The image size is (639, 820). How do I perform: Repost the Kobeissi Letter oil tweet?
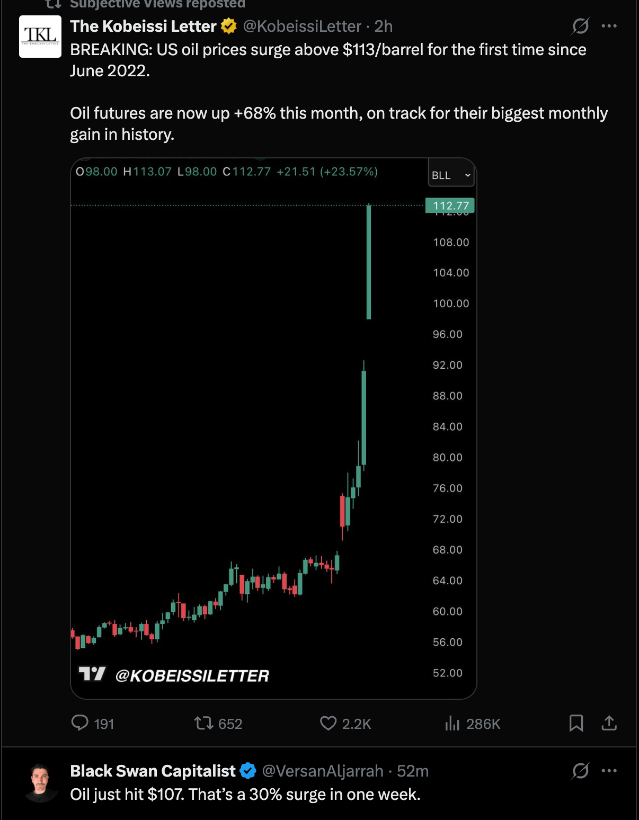[204, 723]
